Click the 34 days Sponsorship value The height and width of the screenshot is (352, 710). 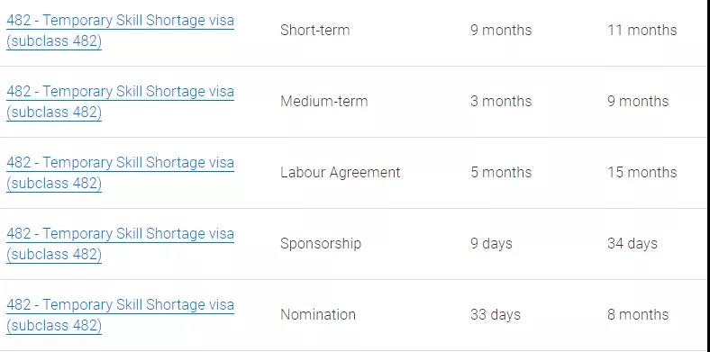tap(633, 243)
